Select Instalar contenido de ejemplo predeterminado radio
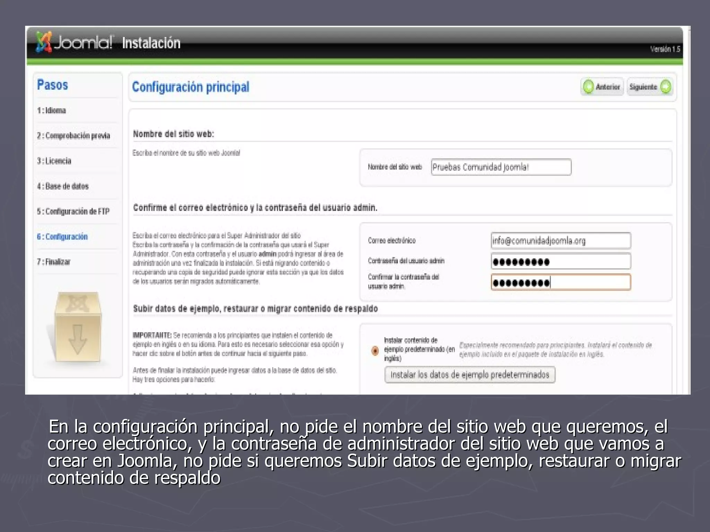This screenshot has height=532, width=710. click(x=375, y=351)
